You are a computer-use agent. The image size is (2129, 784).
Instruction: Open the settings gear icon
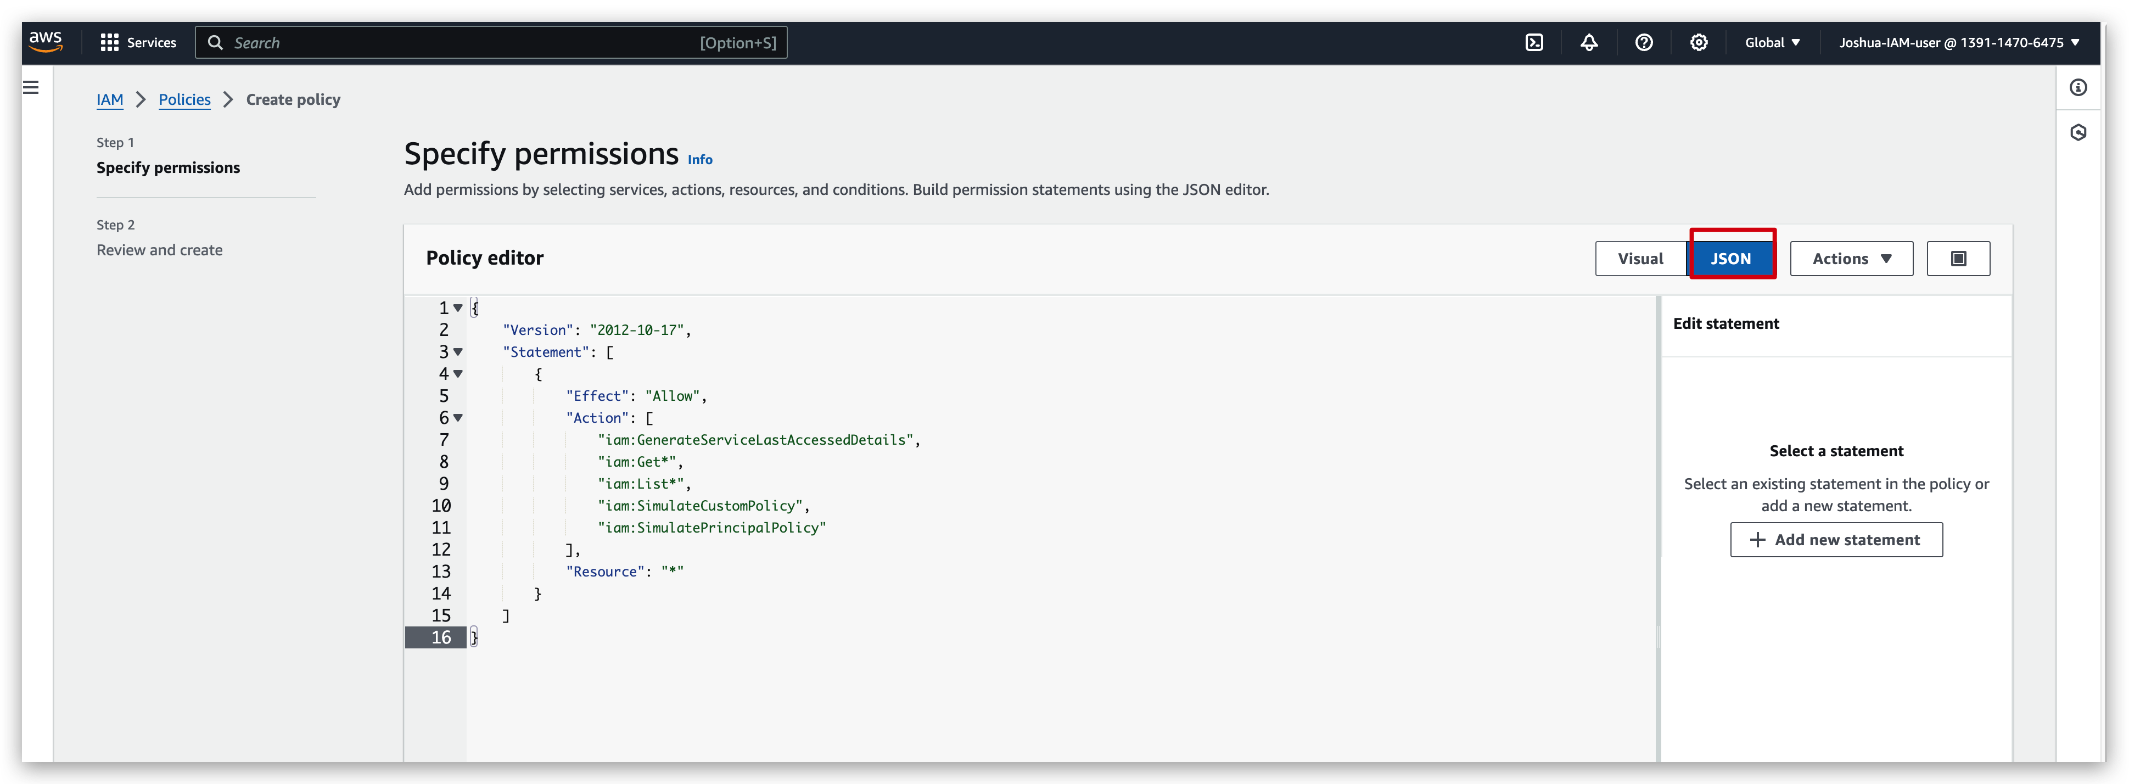1699,42
